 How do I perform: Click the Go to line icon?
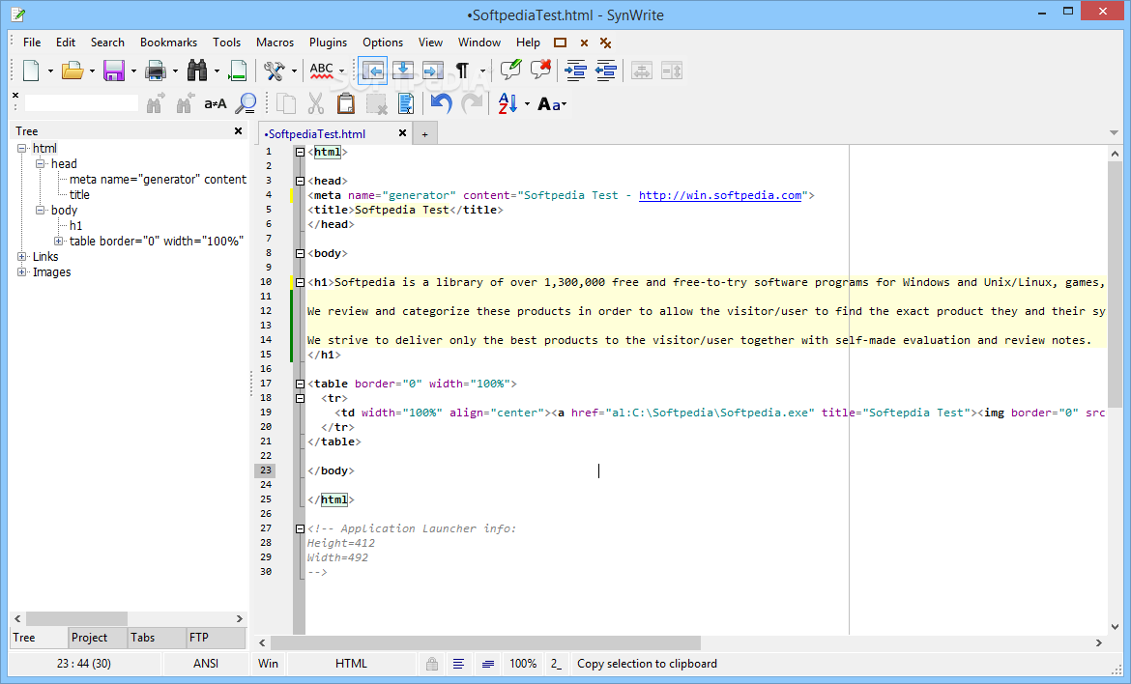coord(237,71)
